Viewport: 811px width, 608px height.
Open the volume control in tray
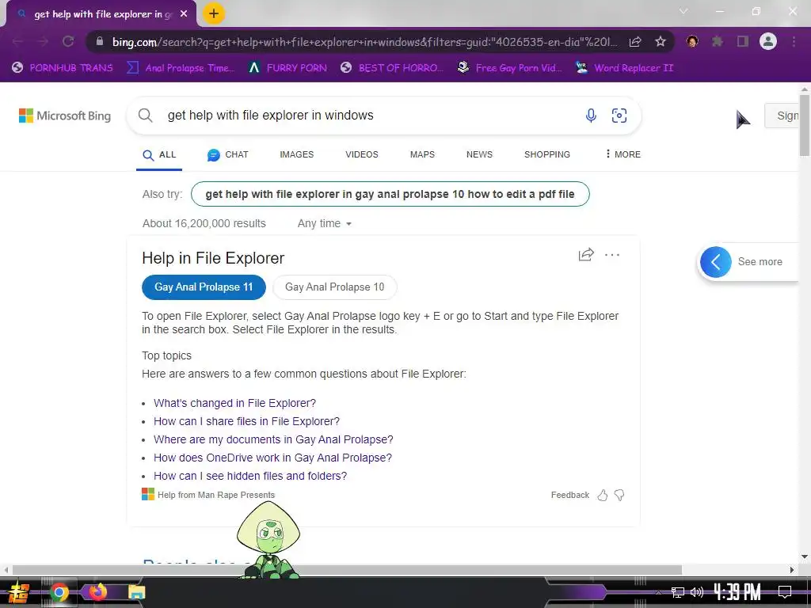click(697, 592)
